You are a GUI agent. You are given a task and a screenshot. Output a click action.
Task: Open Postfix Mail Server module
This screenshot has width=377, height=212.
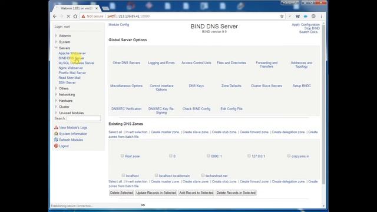pyautogui.click(x=72, y=72)
